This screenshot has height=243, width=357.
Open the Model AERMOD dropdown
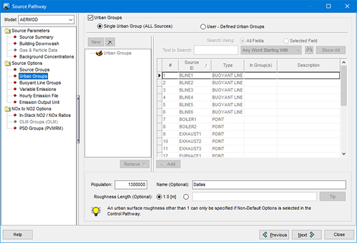tap(71, 20)
